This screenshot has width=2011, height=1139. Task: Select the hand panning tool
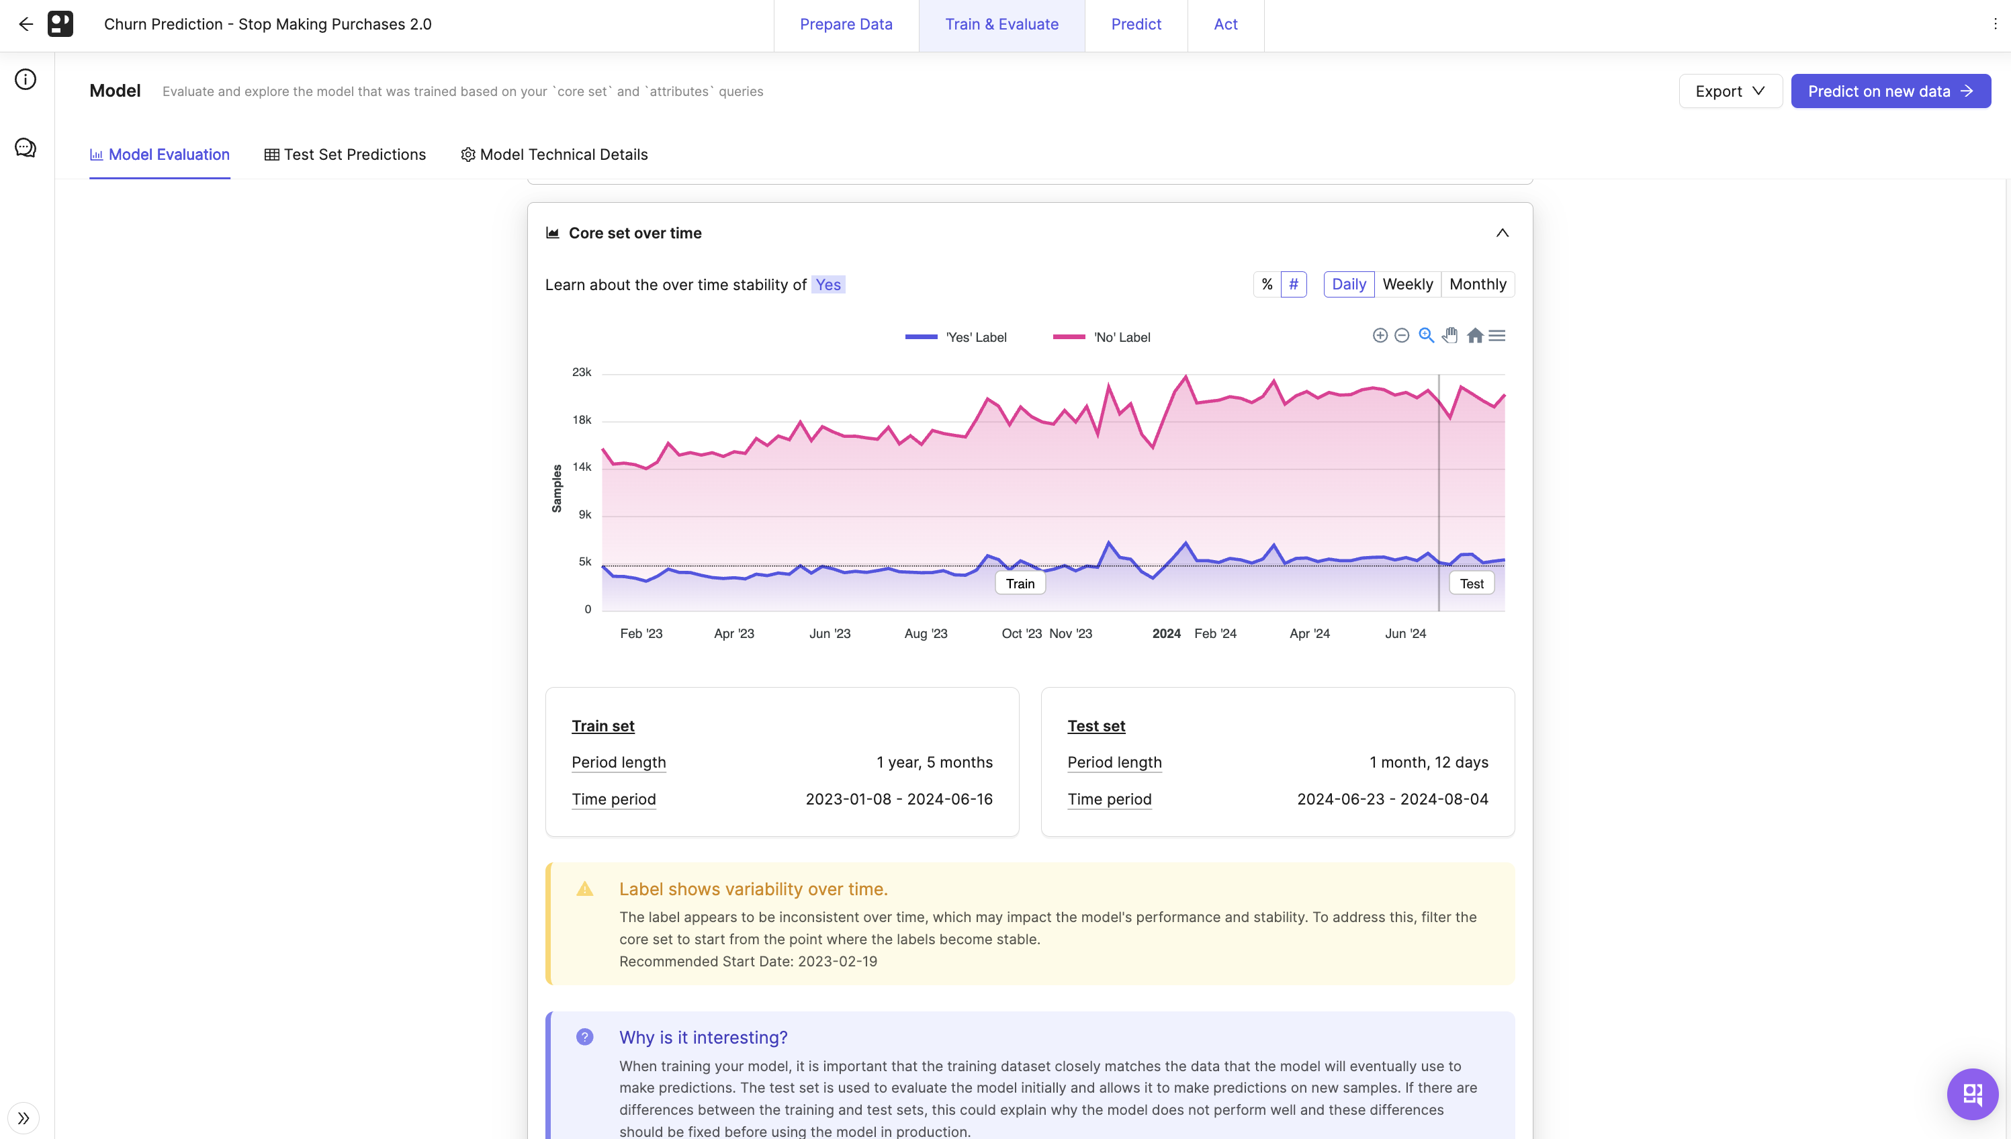pos(1450,336)
